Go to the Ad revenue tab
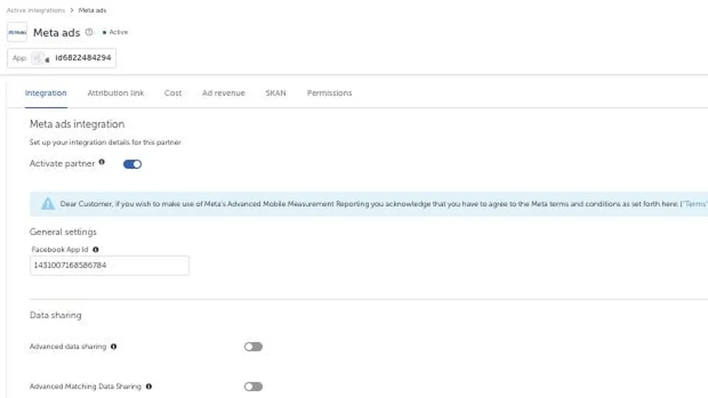Image resolution: width=708 pixels, height=398 pixels. 223,93
